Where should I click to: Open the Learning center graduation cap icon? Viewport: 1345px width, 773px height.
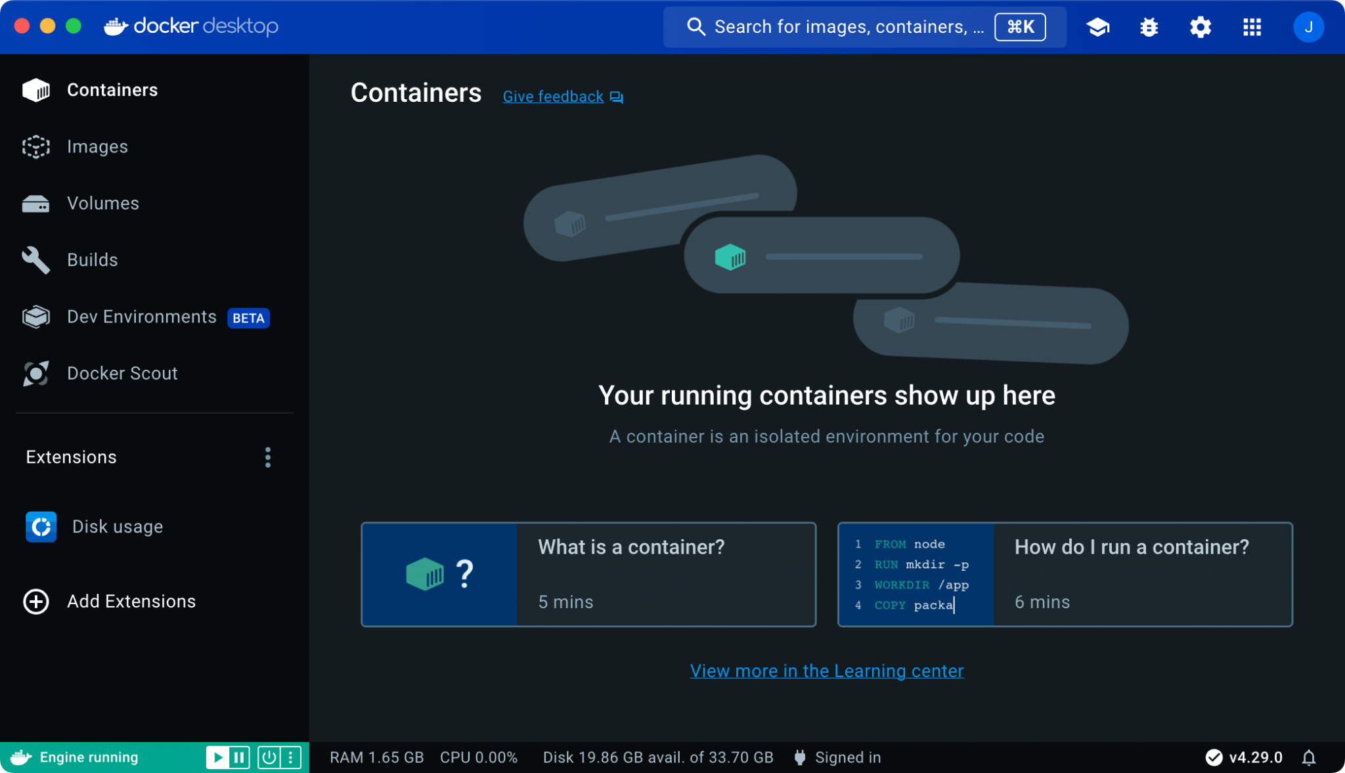(1097, 27)
